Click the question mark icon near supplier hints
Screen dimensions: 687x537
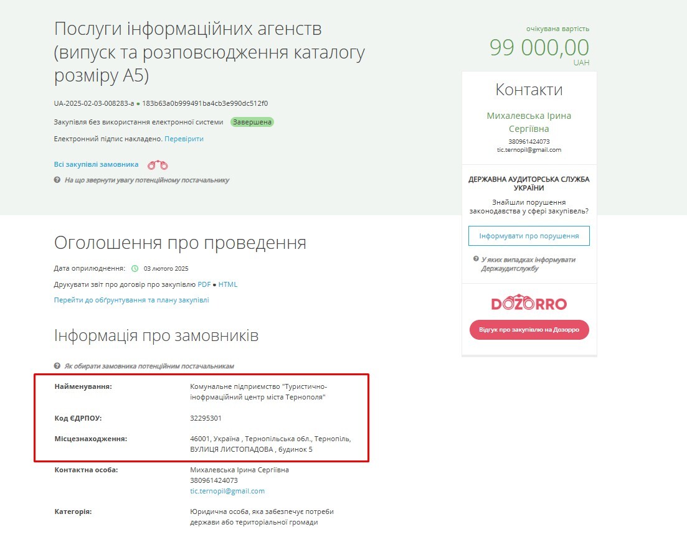point(57,180)
